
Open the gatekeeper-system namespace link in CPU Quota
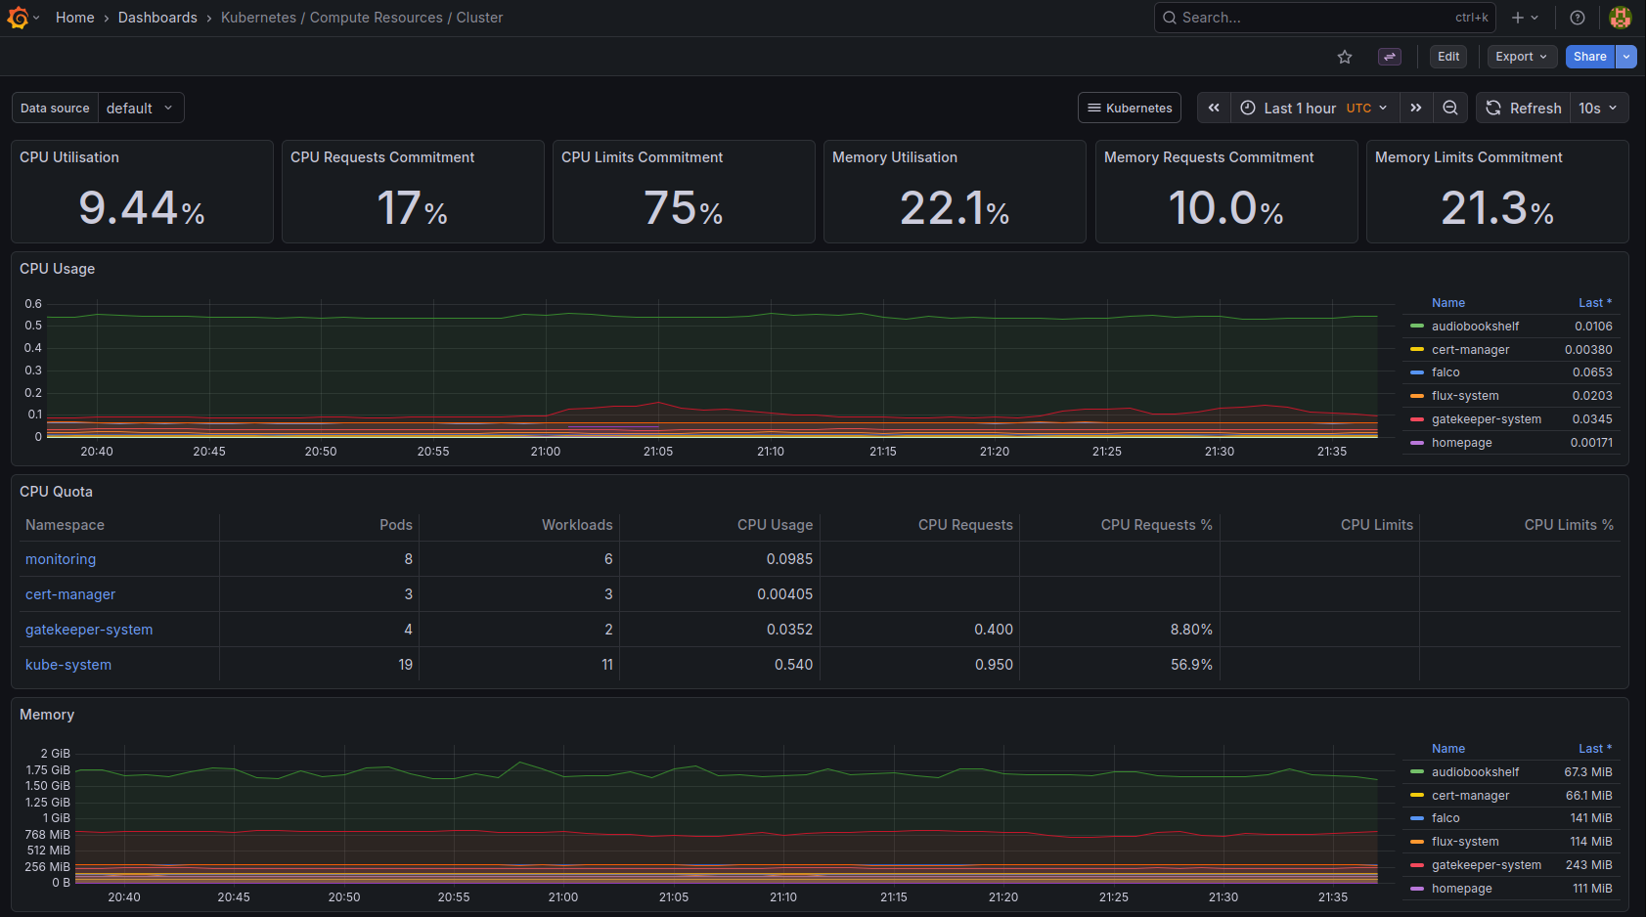click(89, 630)
